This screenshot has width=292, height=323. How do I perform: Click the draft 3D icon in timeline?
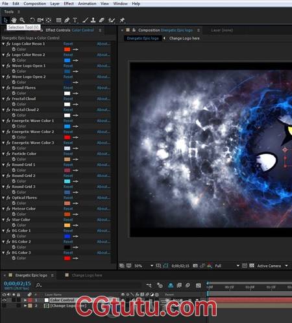(160, 285)
